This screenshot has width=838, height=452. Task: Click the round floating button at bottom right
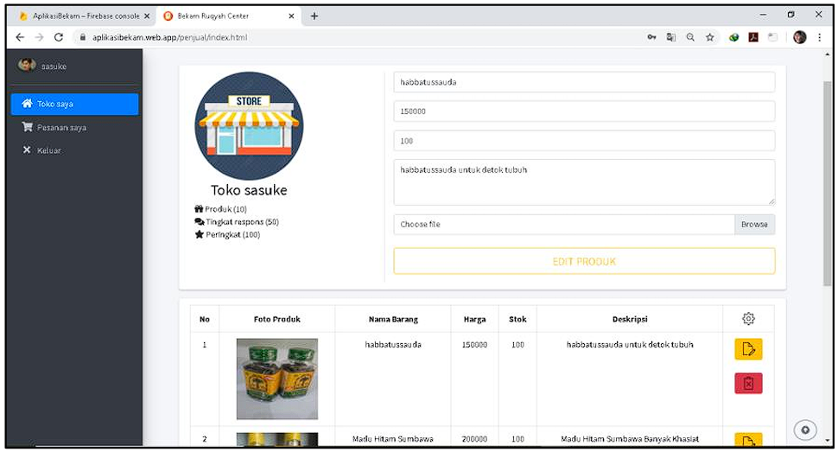(805, 430)
